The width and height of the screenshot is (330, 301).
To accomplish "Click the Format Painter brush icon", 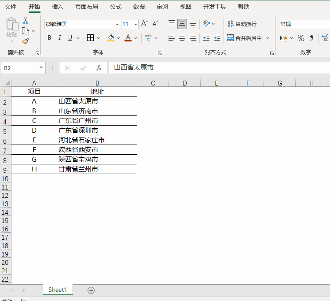I will pyautogui.click(x=26, y=41).
